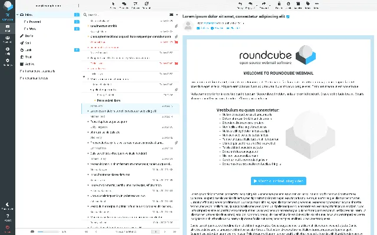
Task: Go to next page of messages
Action: coord(165,231)
